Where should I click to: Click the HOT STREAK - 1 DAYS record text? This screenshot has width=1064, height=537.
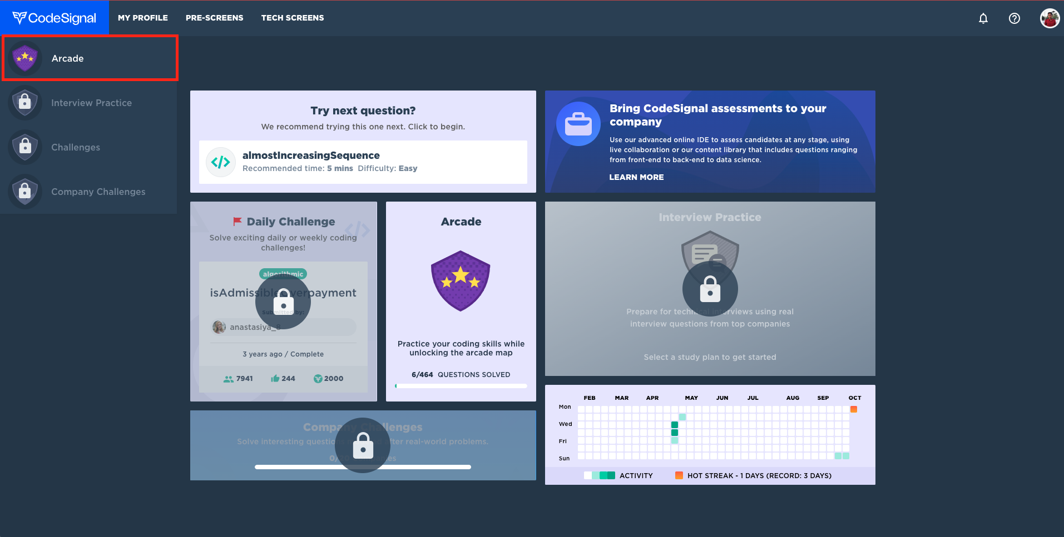point(760,476)
